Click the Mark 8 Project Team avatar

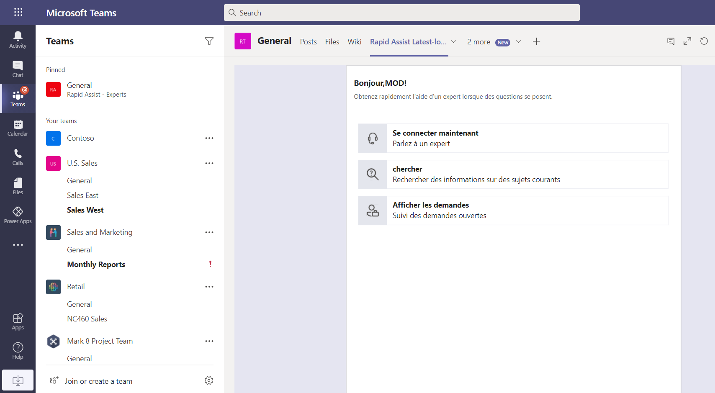[x=53, y=341]
